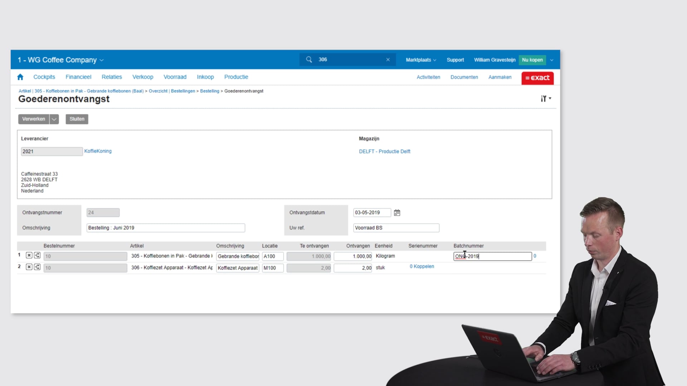Click the Batchnummer field of line 1
Viewport: 687px width, 386px height.
pos(492,256)
